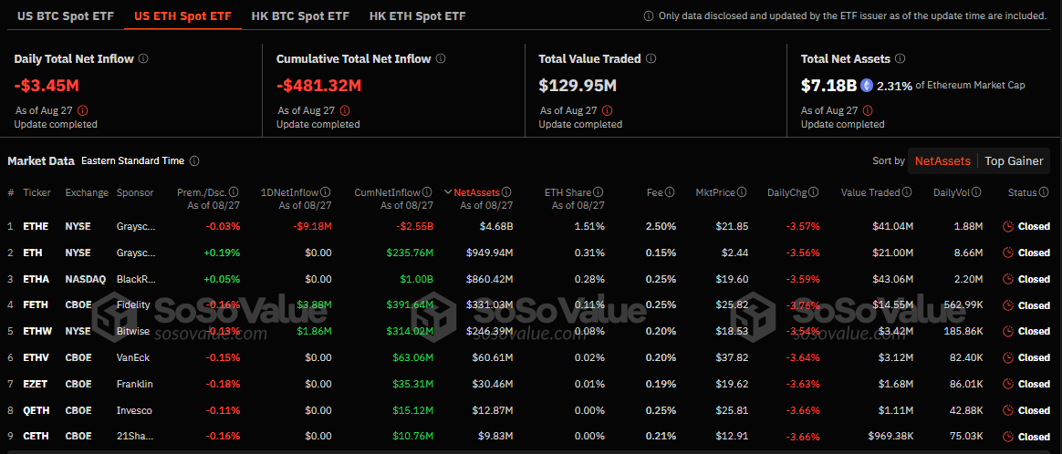Click the $4.68B net assets value

click(495, 227)
